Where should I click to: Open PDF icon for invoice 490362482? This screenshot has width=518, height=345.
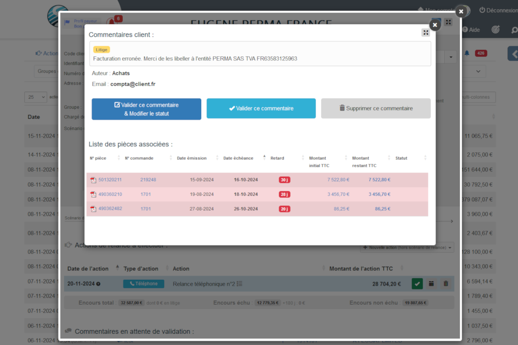[x=93, y=209]
